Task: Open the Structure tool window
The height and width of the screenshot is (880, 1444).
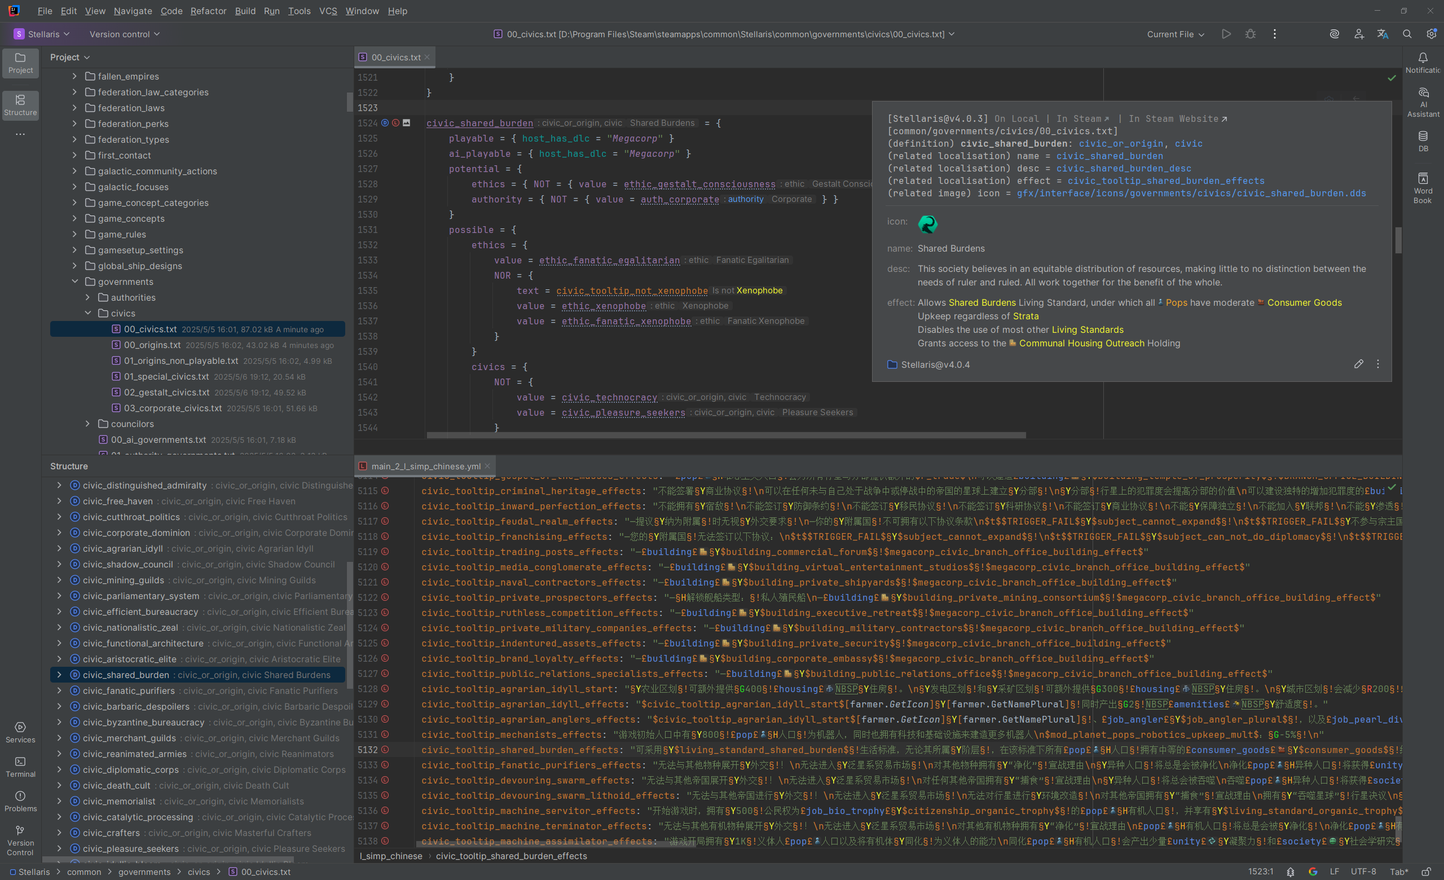Action: tap(20, 105)
